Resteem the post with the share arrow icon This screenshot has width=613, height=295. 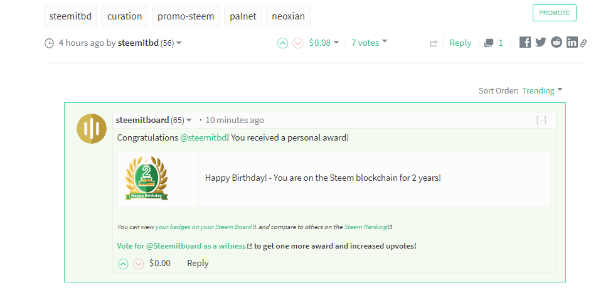coord(433,43)
